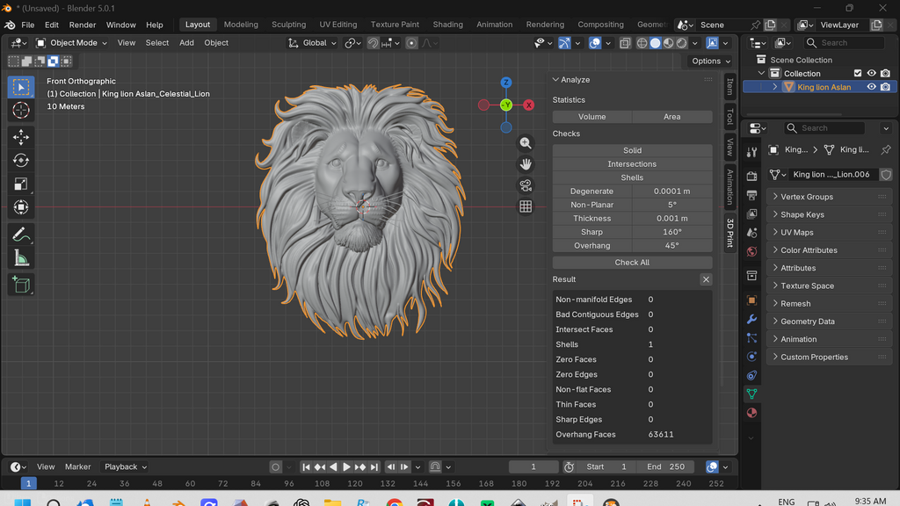Toggle viewport overlays button
This screenshot has width=900, height=506.
point(595,43)
